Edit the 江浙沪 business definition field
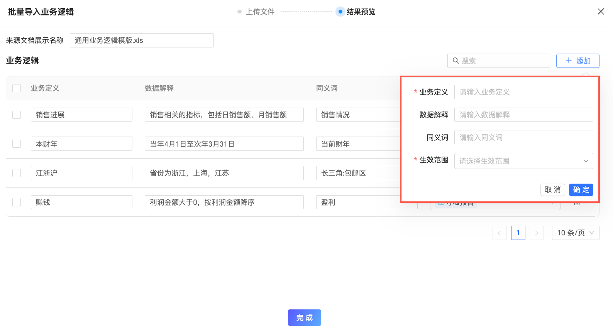The image size is (613, 331). 81,173
